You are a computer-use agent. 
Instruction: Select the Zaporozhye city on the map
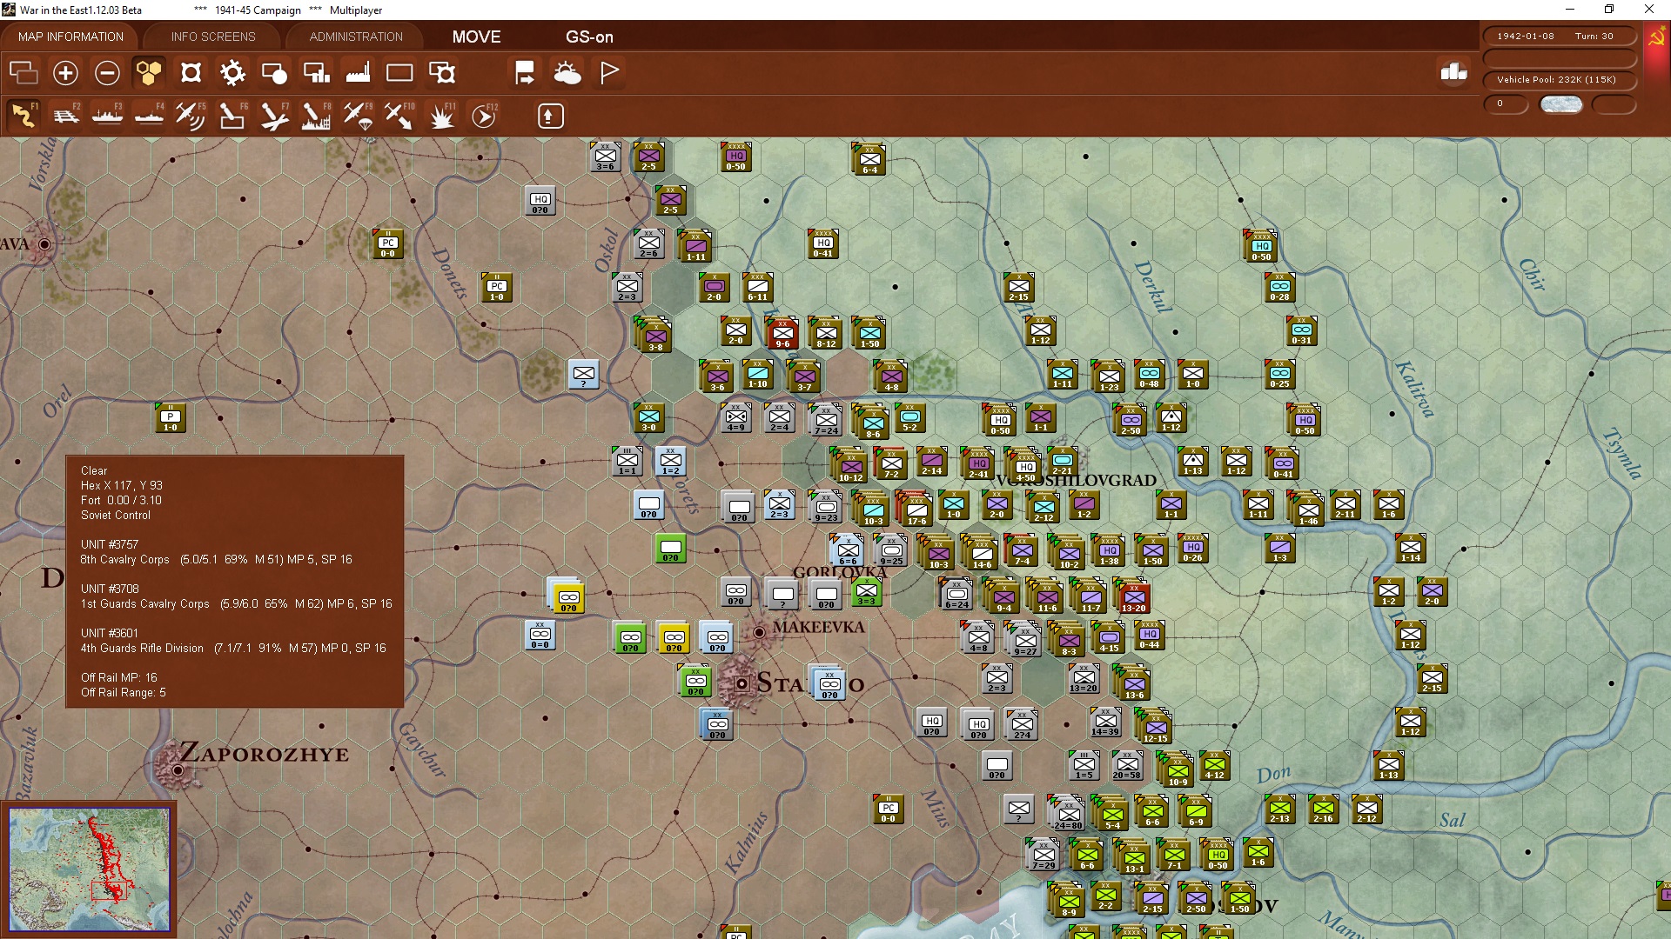pos(178,769)
